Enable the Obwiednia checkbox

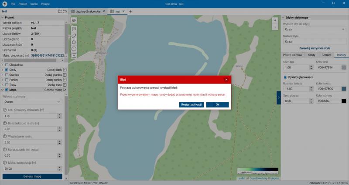click(x=7, y=64)
